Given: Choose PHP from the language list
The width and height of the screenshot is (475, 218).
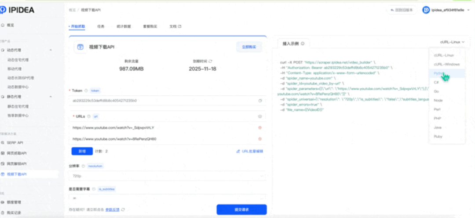Looking at the screenshot, I should tap(446, 118).
